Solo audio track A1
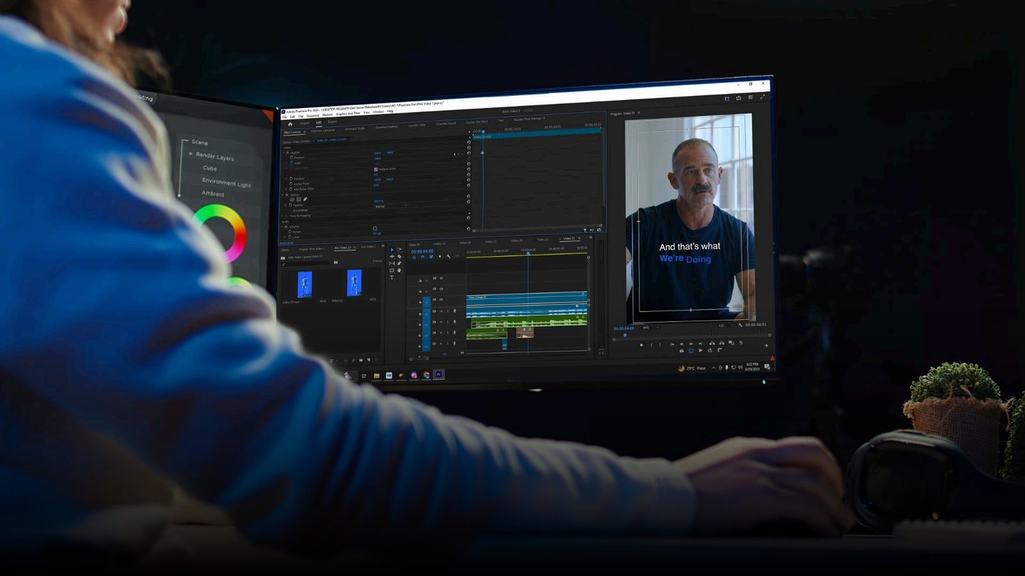The height and width of the screenshot is (576, 1025). 448,311
